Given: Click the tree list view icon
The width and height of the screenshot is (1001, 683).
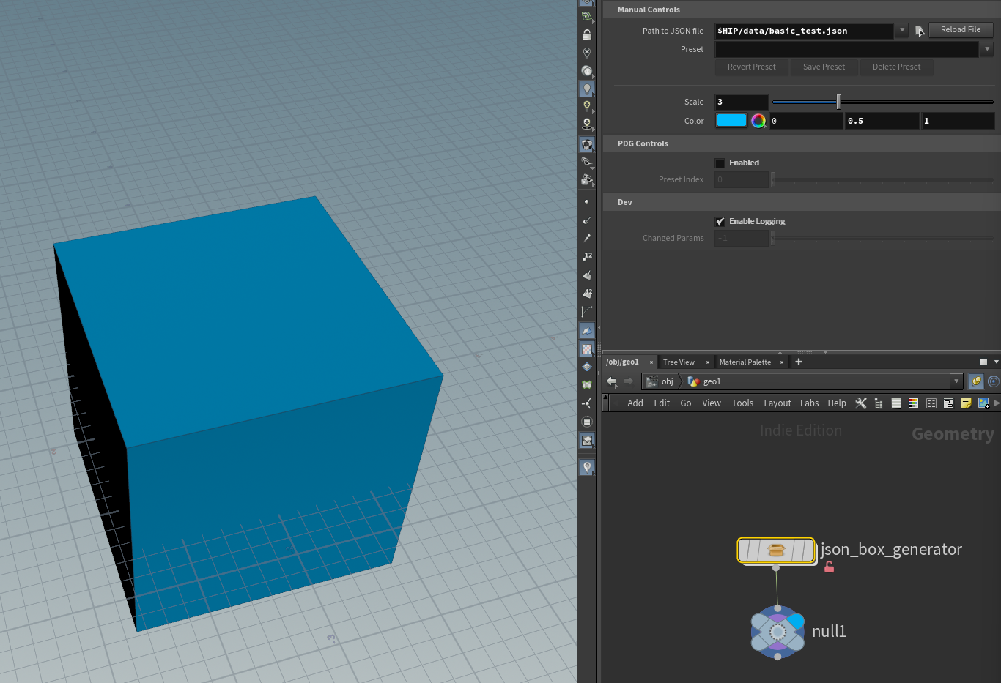Looking at the screenshot, I should (x=879, y=403).
